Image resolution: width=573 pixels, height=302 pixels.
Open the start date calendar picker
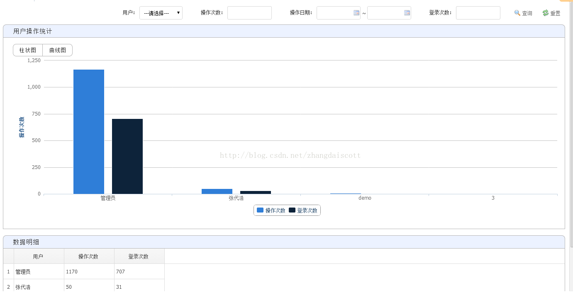click(x=356, y=13)
